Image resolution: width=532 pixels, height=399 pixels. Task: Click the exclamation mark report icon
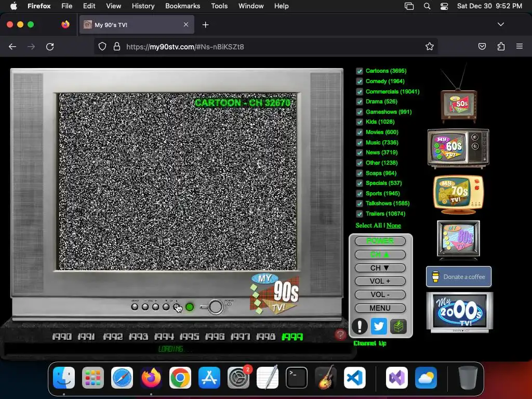point(360,326)
